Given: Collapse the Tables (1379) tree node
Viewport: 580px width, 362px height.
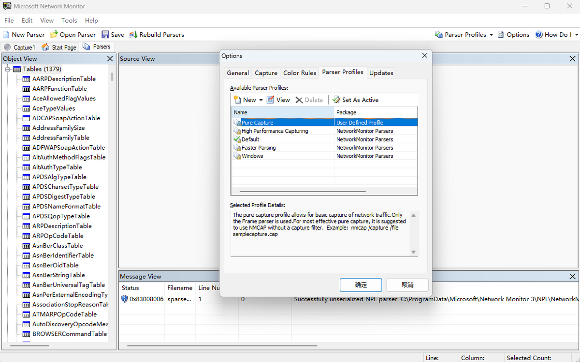Looking at the screenshot, I should pos(8,69).
